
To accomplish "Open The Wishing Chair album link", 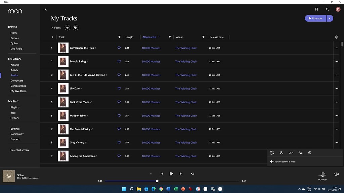I will point(186,48).
